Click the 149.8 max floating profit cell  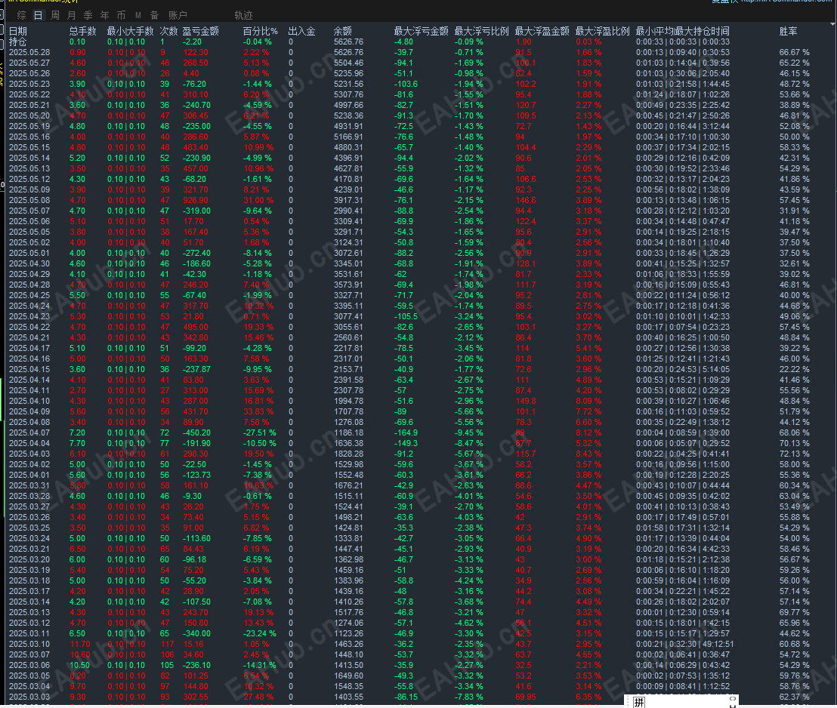[x=526, y=402]
